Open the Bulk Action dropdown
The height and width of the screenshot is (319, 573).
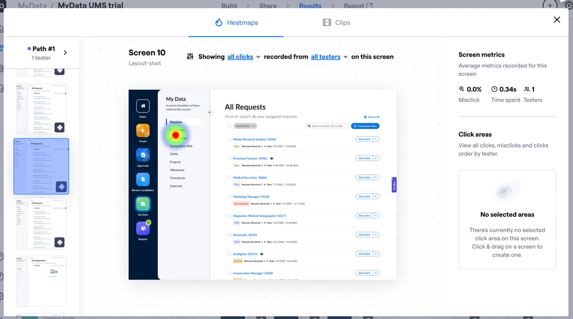[x=245, y=126]
